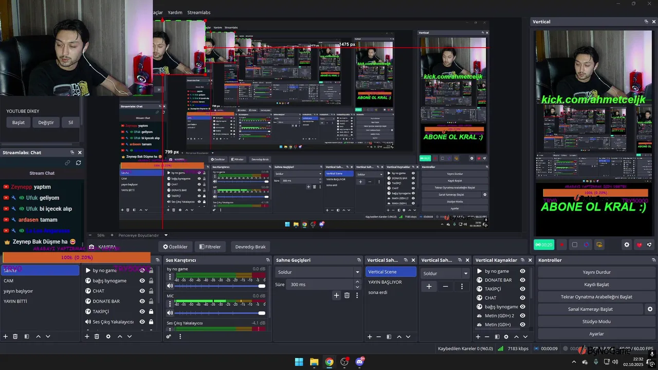
Task: Select YAYIN BAŞLIYOR vertical scene
Action: click(391, 282)
